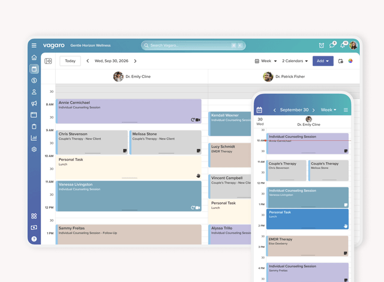Select the Dr. Emily Cline column header

tap(132, 77)
